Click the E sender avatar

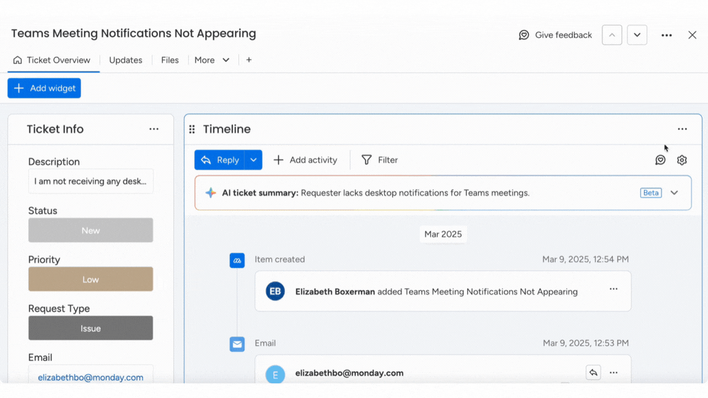pos(275,375)
